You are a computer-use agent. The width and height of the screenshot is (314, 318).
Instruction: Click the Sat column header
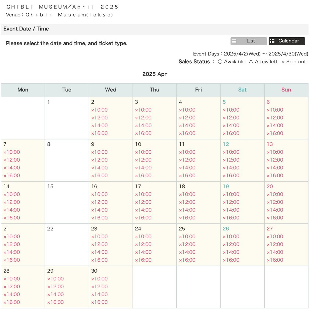242,90
